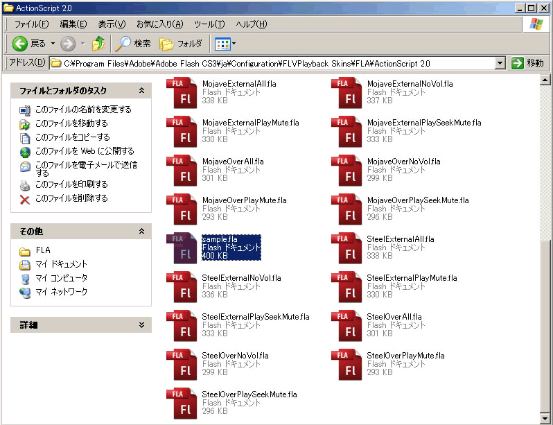553x425 pixels.
Task: Click the MojaveOverAll.fla file name text
Action: (233, 162)
